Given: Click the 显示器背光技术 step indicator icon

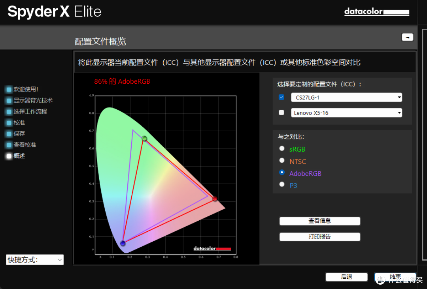Looking at the screenshot, I should pos(9,101).
